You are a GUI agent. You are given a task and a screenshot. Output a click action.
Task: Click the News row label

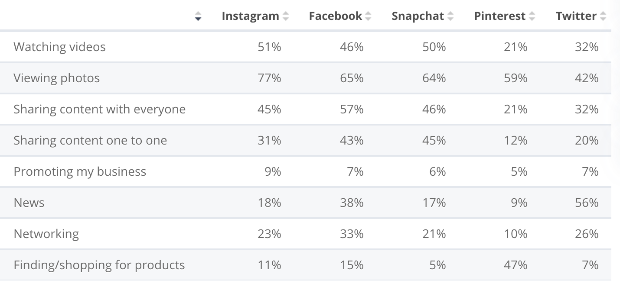[29, 203]
